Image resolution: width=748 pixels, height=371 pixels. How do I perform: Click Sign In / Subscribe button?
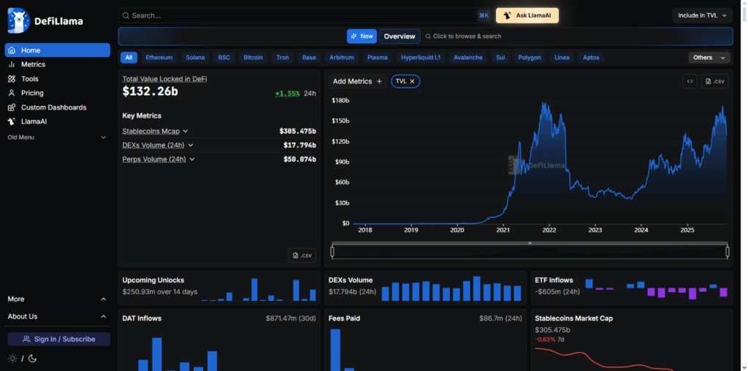[x=58, y=339]
